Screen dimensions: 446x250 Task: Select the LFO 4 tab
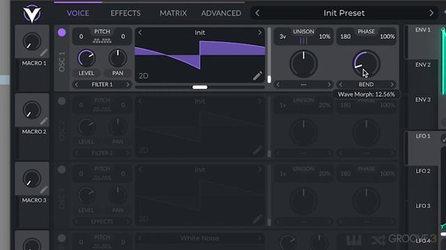click(423, 241)
